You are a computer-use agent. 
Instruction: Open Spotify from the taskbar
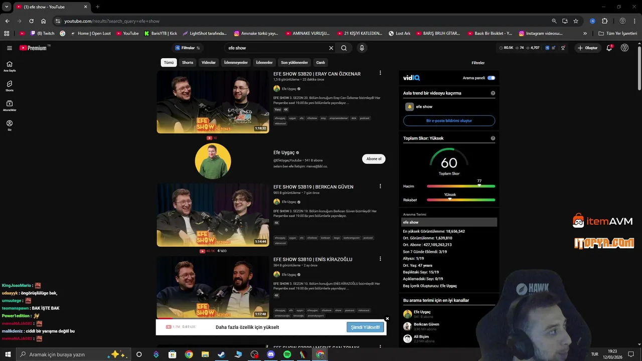[287, 354]
